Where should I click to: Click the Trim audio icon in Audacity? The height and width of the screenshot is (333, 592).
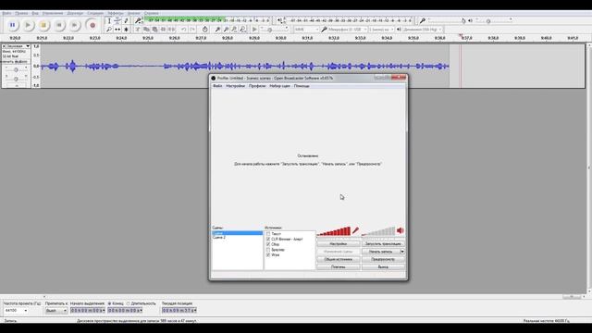(x=163, y=29)
